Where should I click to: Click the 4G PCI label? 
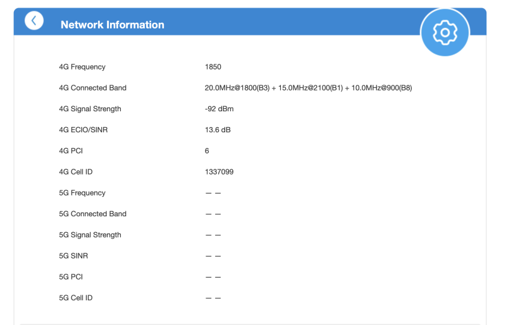(71, 150)
